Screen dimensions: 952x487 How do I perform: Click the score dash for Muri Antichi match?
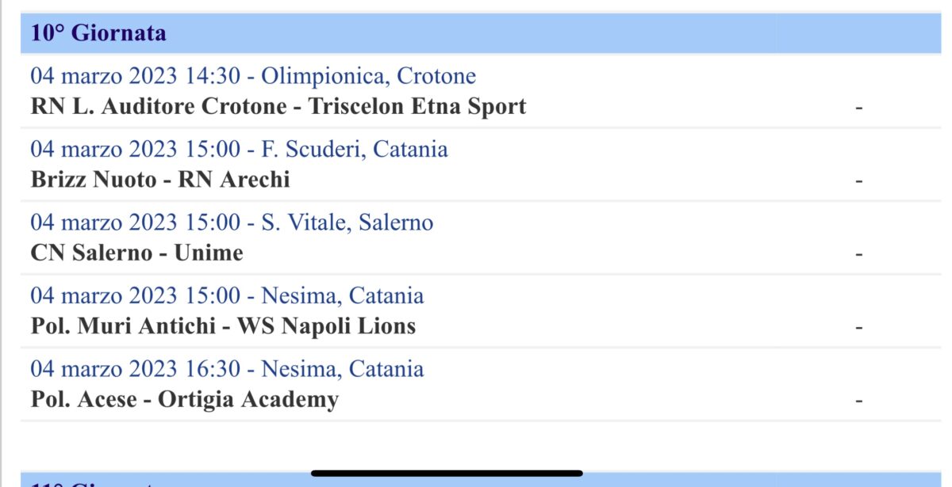tap(858, 326)
